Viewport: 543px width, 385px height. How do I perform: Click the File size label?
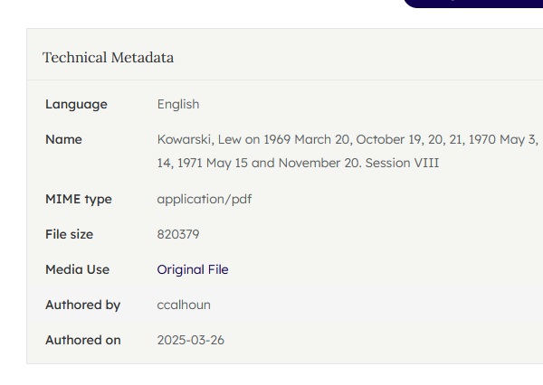click(69, 234)
